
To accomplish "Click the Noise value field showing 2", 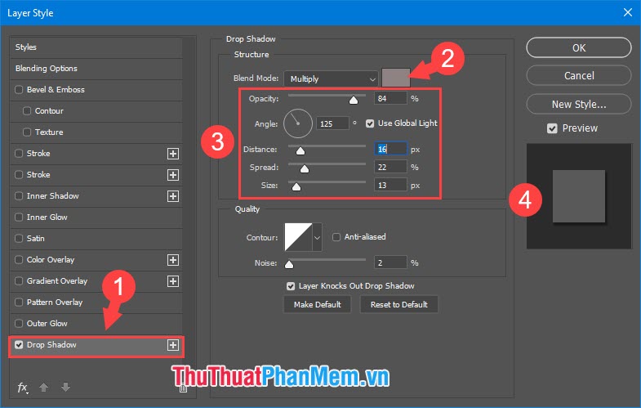I will point(390,262).
